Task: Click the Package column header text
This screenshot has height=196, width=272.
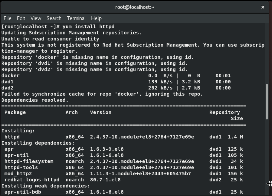Action: [x=15, y=112]
